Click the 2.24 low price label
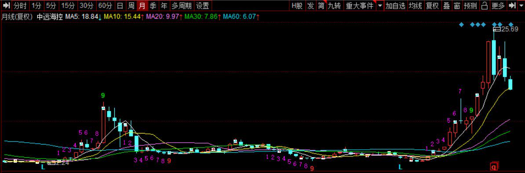525x173 pixels. (x=62, y=163)
